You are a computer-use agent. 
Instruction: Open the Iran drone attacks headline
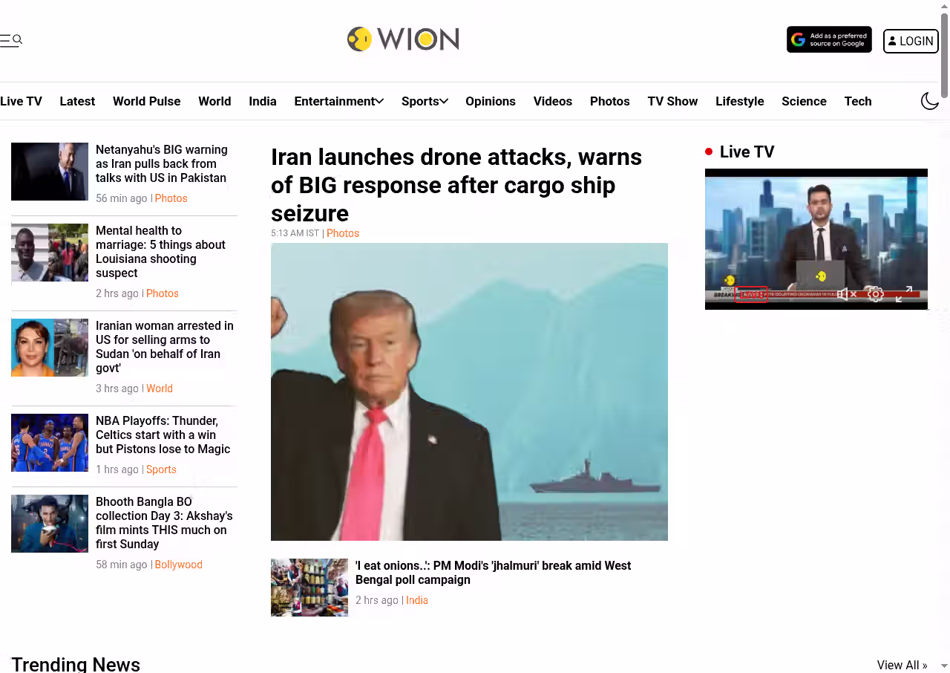[456, 185]
